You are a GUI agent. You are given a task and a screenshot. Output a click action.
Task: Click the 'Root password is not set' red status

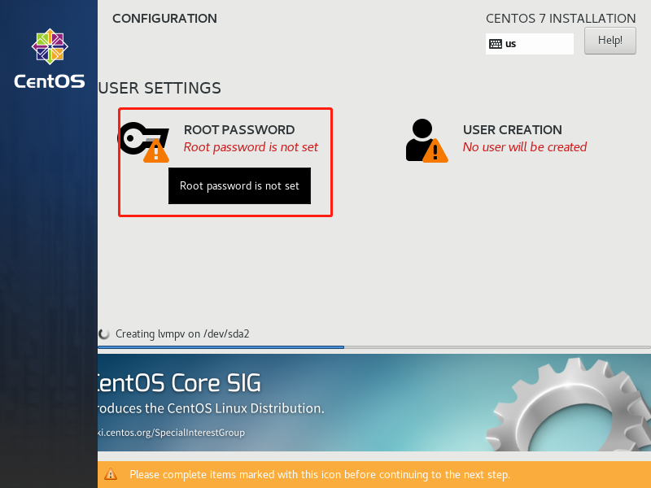coord(251,147)
